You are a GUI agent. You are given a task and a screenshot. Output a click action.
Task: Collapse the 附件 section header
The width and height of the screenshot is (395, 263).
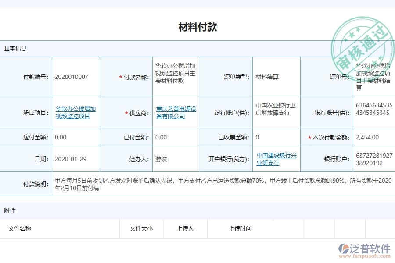pos(10,210)
